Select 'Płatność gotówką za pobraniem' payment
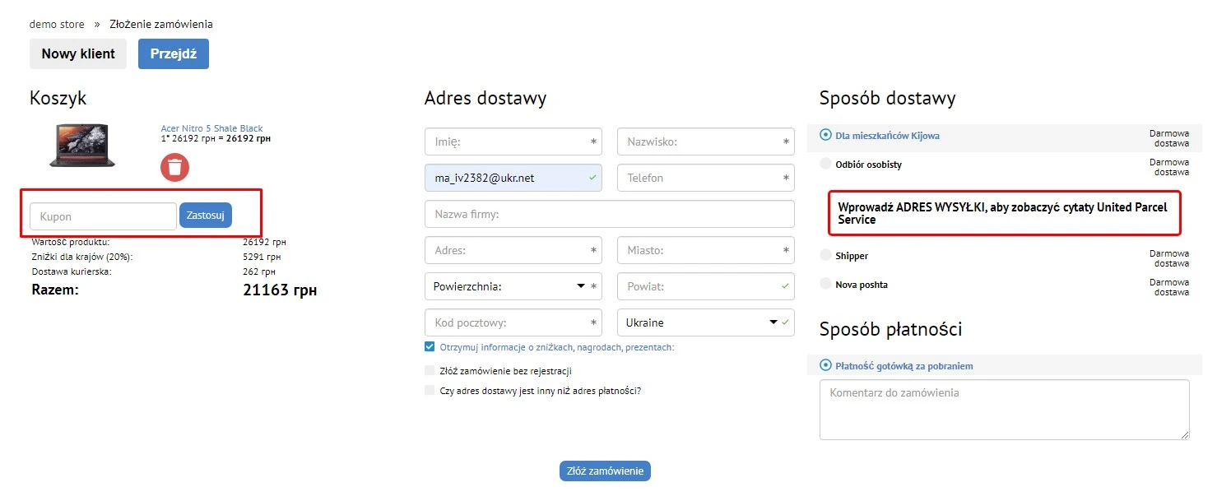1231x501 pixels. coord(825,365)
